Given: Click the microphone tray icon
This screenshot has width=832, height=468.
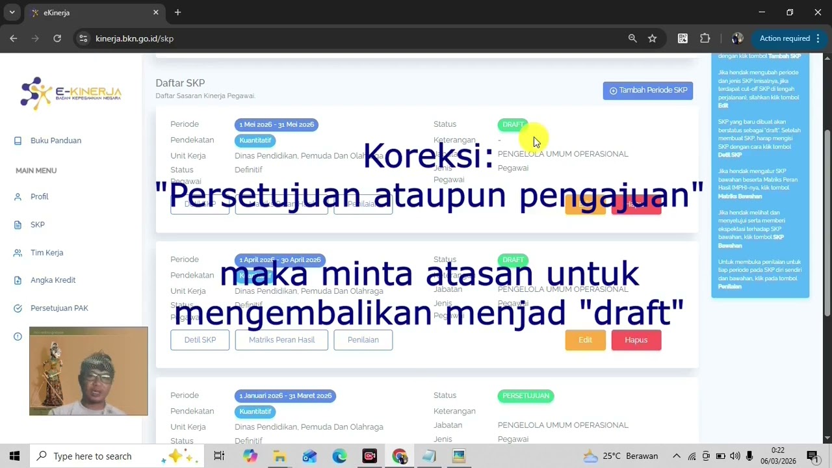Looking at the screenshot, I should point(749,456).
